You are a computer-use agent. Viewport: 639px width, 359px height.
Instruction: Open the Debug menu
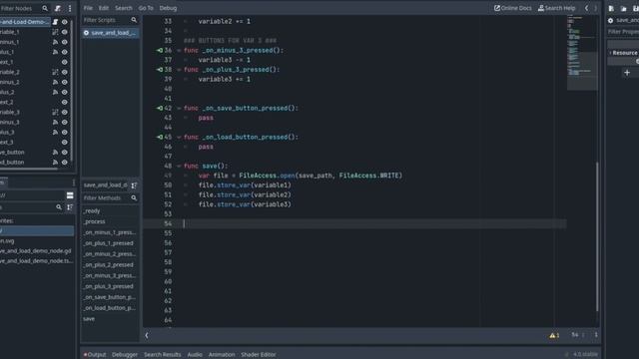[168, 8]
